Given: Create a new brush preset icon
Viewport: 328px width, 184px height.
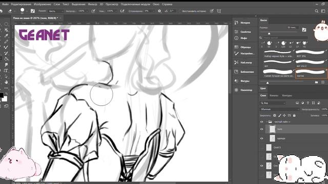Looking at the screenshot, I should (x=323, y=82).
